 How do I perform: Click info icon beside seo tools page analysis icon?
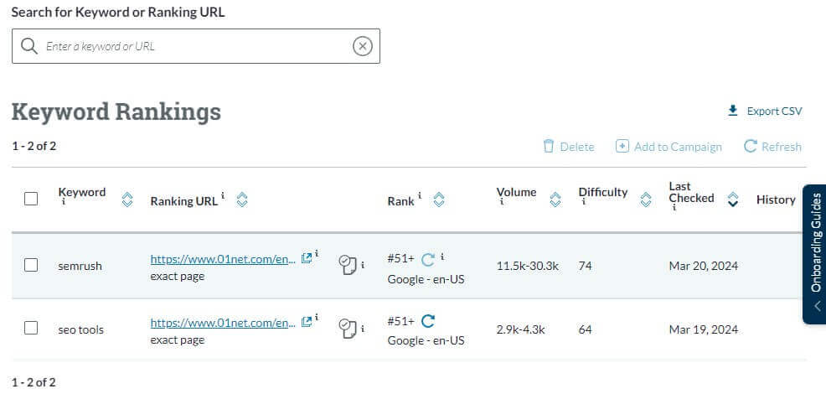(x=363, y=329)
